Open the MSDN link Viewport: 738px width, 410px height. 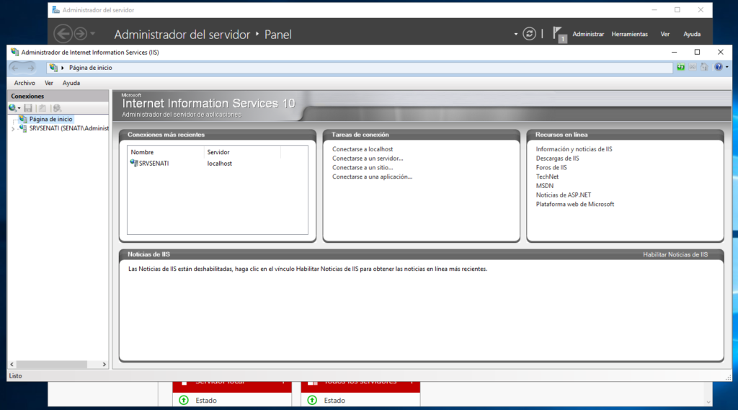(545, 186)
